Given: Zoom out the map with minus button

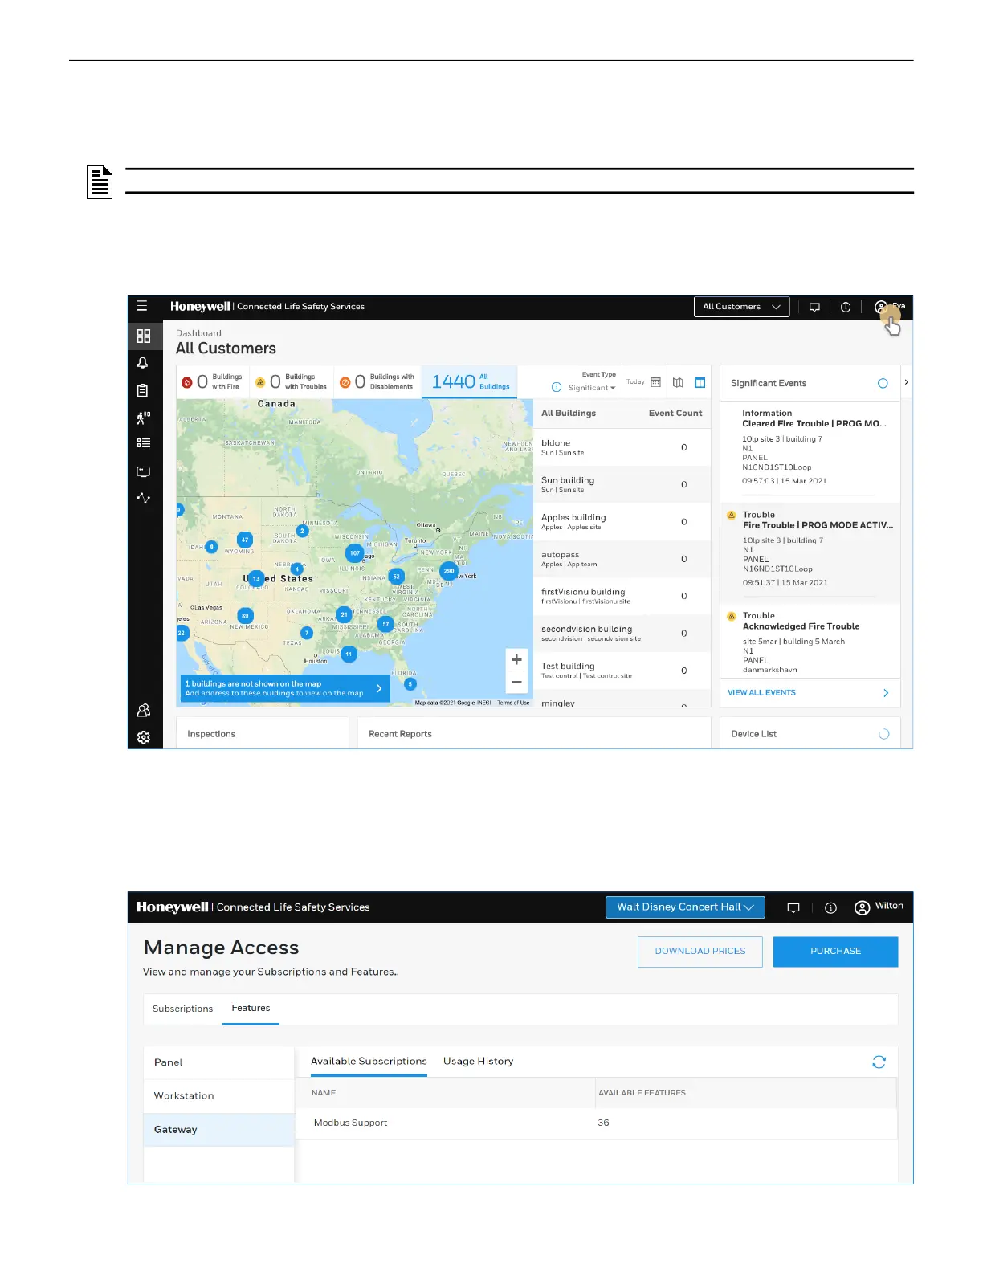Looking at the screenshot, I should click(516, 682).
